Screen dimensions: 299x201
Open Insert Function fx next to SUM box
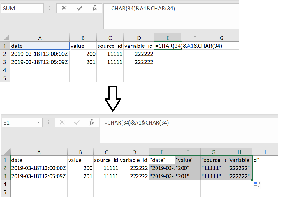(x=94, y=8)
